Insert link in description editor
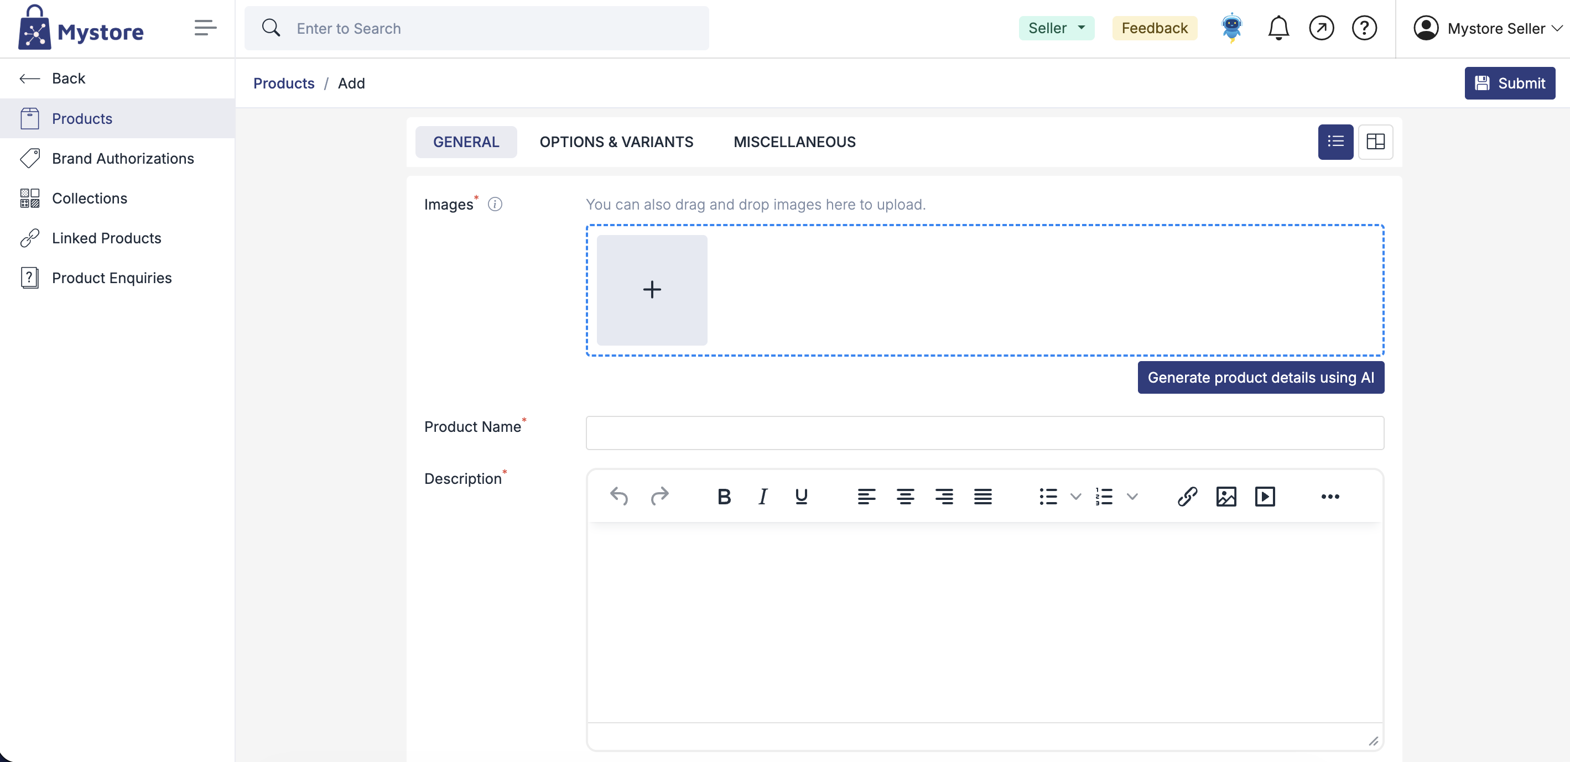The width and height of the screenshot is (1570, 762). point(1187,497)
